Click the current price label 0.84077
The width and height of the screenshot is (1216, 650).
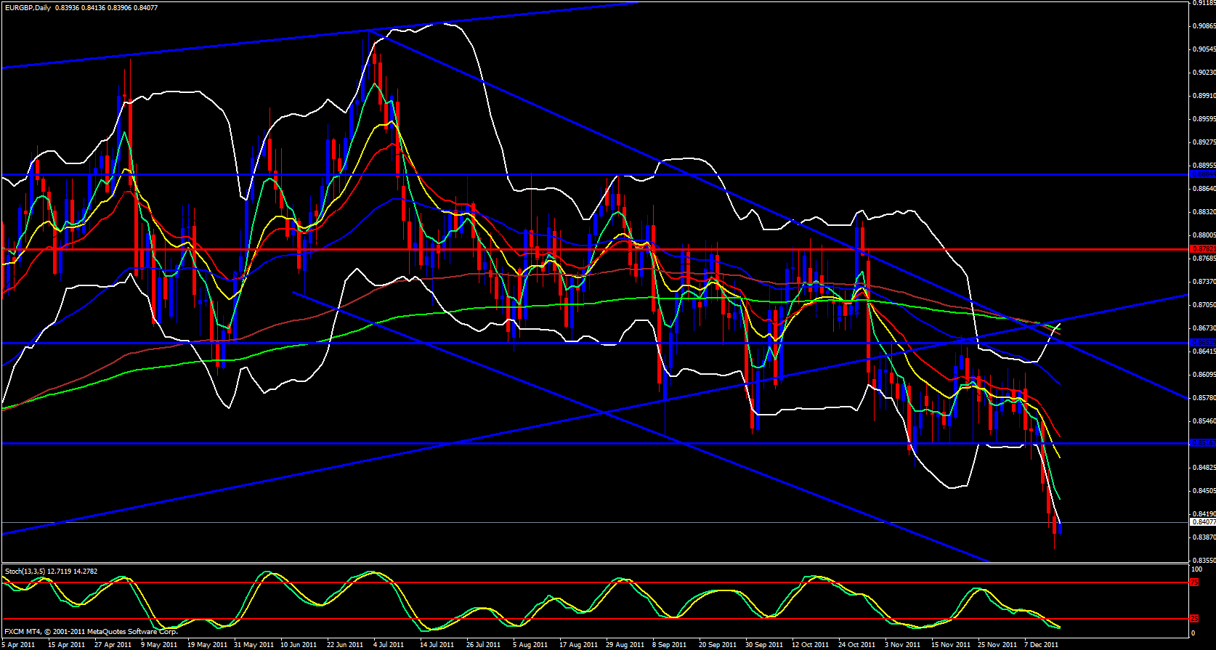(x=1203, y=521)
